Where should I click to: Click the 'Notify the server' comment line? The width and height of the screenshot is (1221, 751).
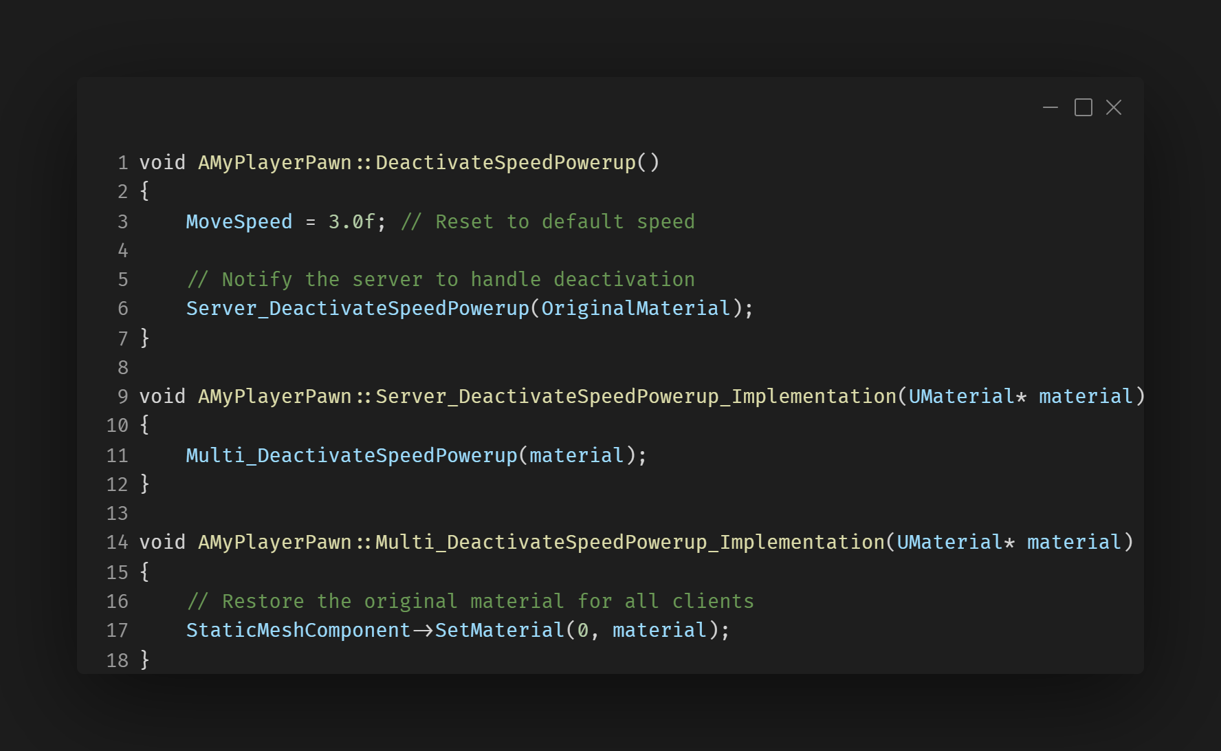(x=440, y=280)
